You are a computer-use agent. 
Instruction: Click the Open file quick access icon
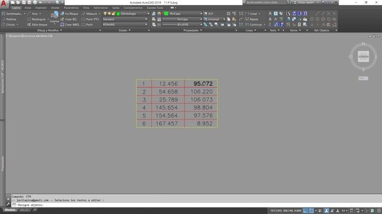coord(18,2)
